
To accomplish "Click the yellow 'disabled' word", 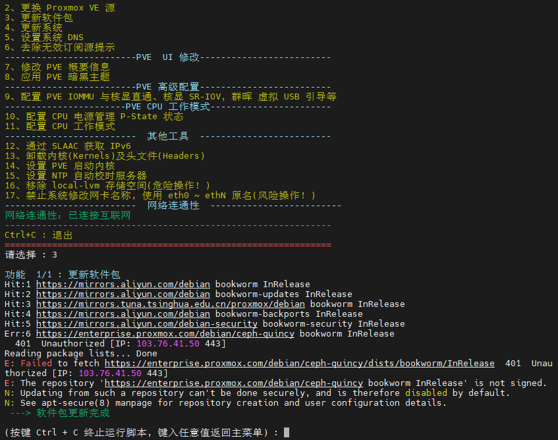I will [x=426, y=393].
